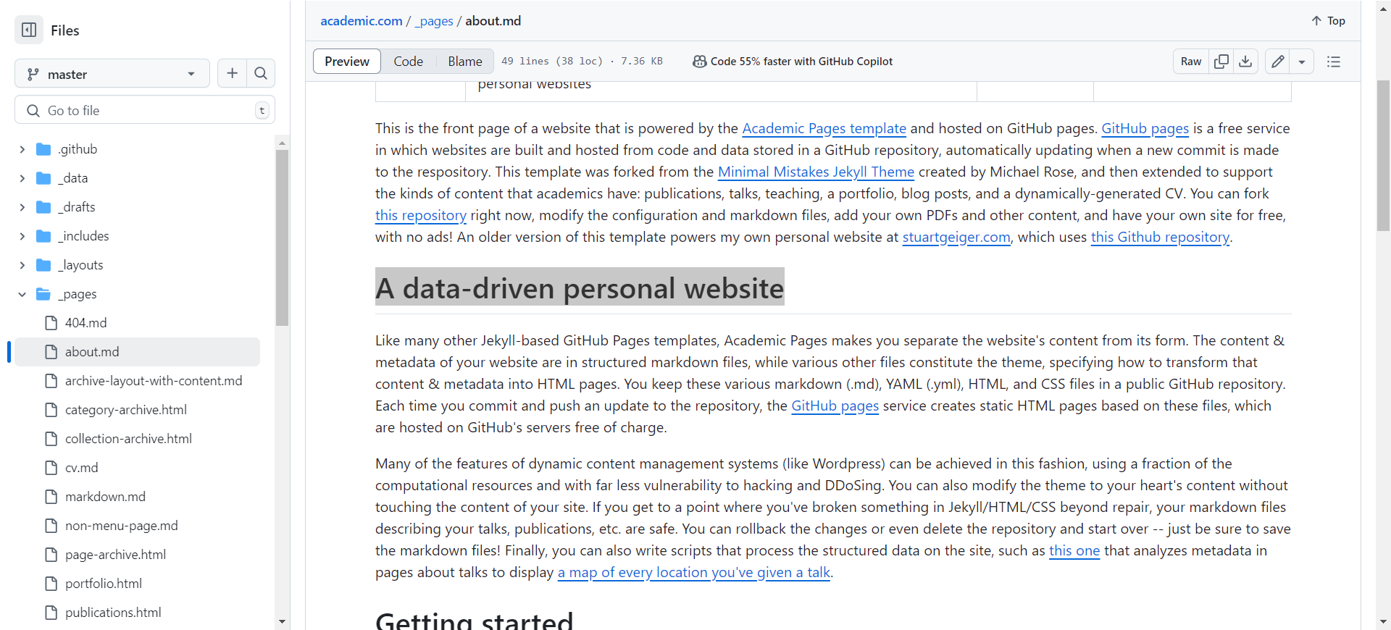This screenshot has height=630, width=1391.
Task: Click the open _pages folder icon
Action: (x=43, y=294)
